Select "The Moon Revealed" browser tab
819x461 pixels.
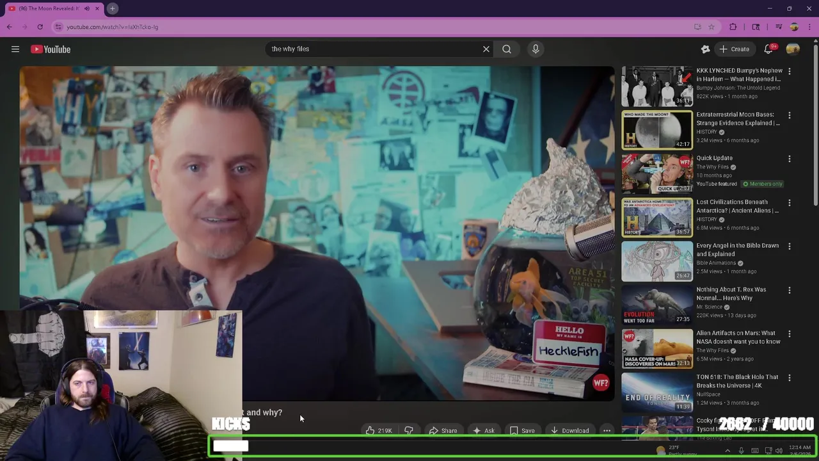pyautogui.click(x=54, y=8)
